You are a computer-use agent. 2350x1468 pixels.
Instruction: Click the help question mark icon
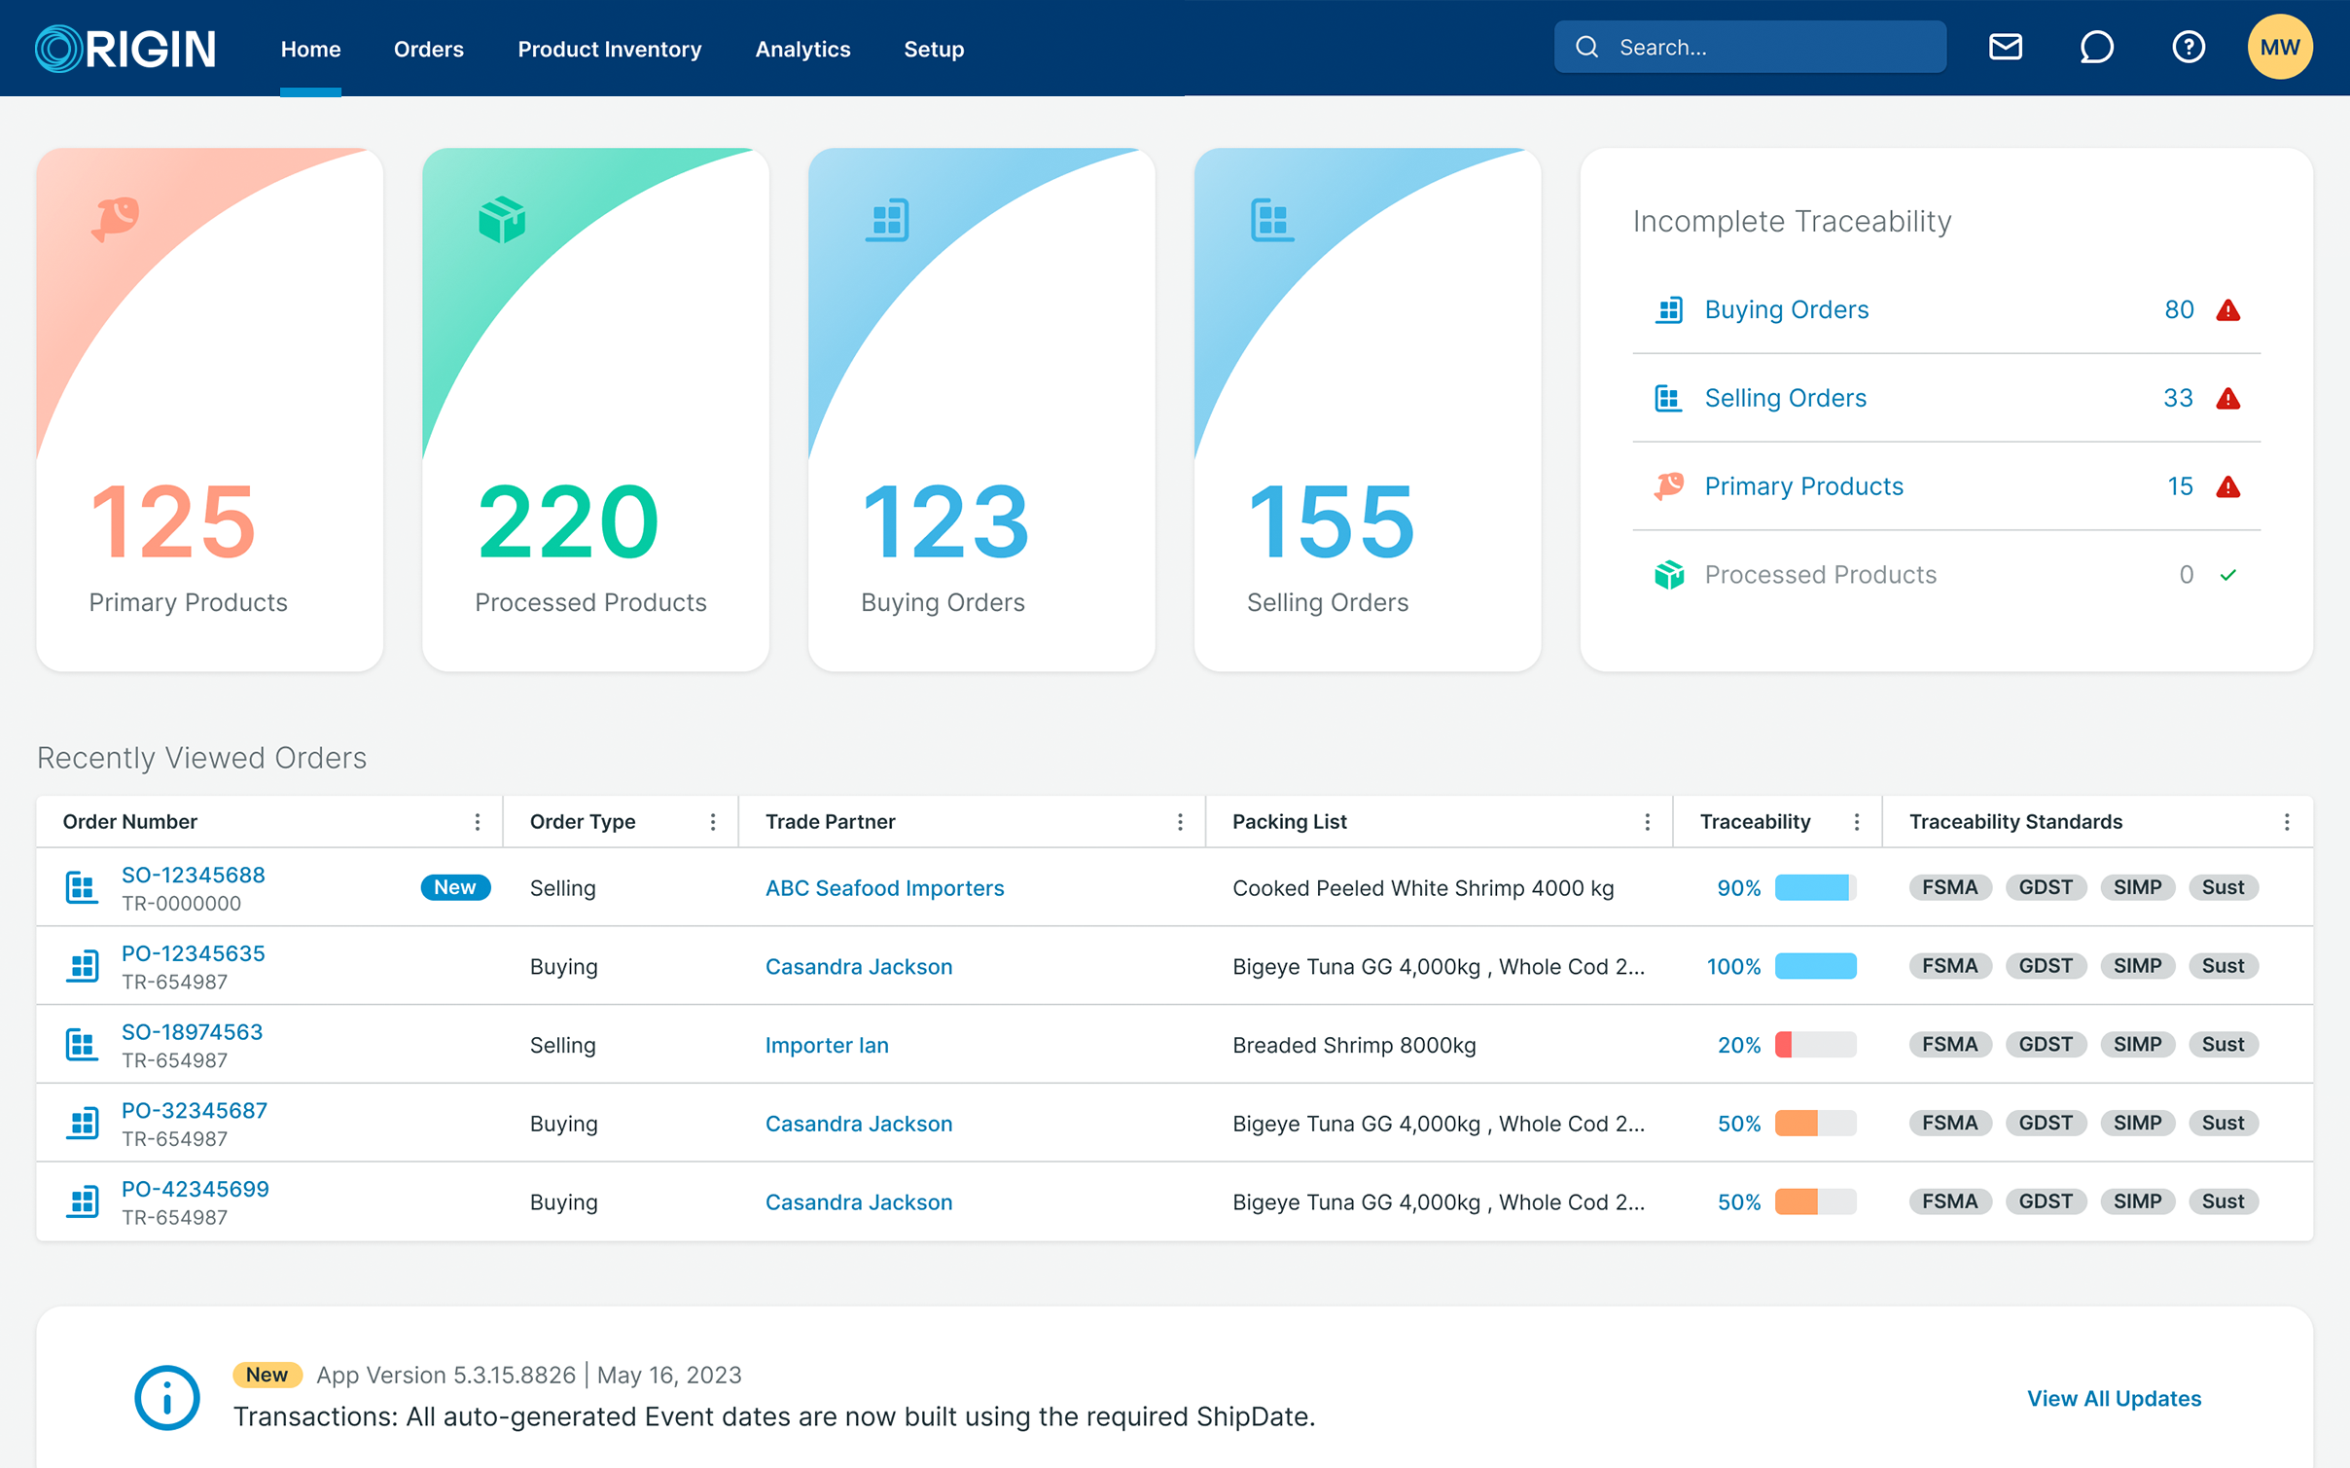coord(2188,47)
